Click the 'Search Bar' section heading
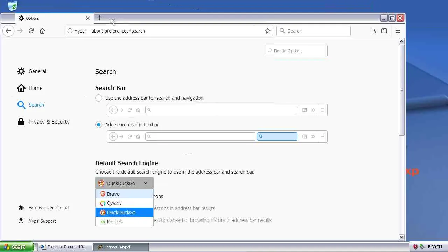 [x=111, y=88]
